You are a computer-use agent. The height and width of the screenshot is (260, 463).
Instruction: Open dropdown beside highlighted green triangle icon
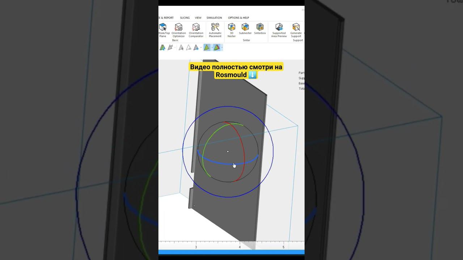click(212, 48)
